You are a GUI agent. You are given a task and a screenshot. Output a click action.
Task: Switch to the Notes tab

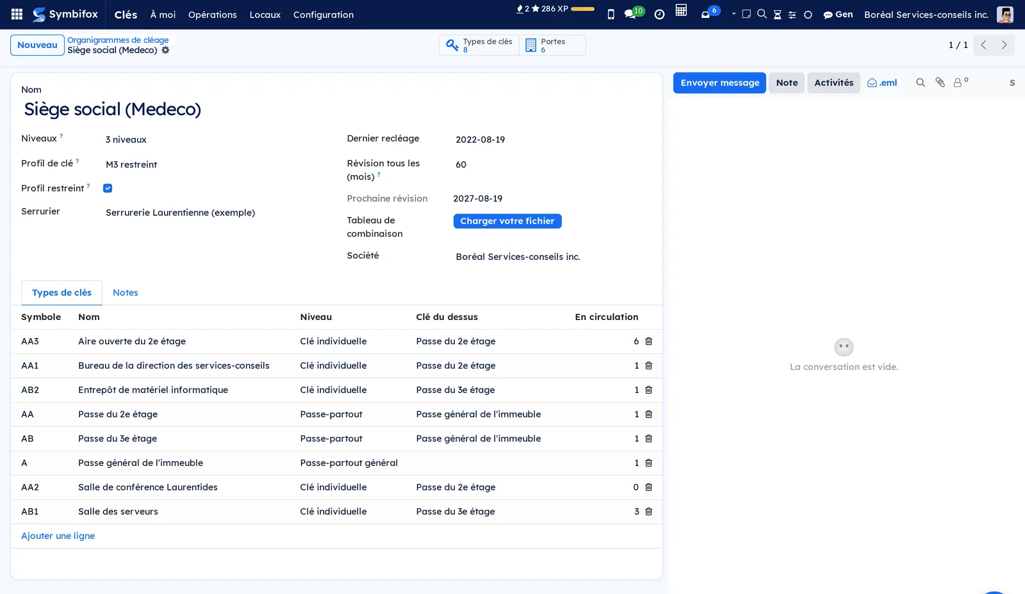click(126, 293)
